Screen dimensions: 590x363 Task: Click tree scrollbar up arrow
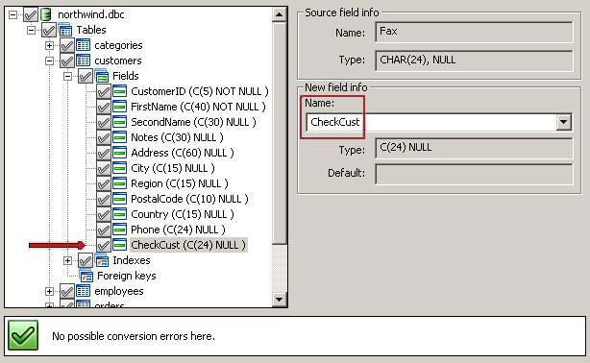click(x=279, y=14)
